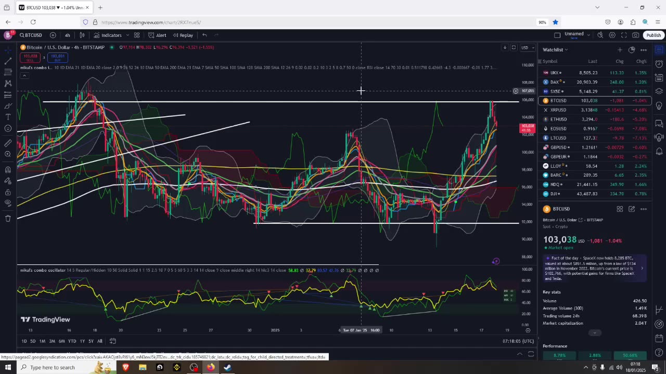This screenshot has width=666, height=374.
Task: Sort the watchlist by the Chg% column
Action: [x=642, y=61]
